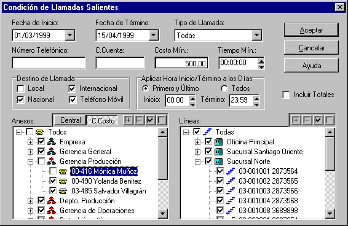Click the C.Cuenta input field
Screen dimensions: 348x226
(120, 63)
